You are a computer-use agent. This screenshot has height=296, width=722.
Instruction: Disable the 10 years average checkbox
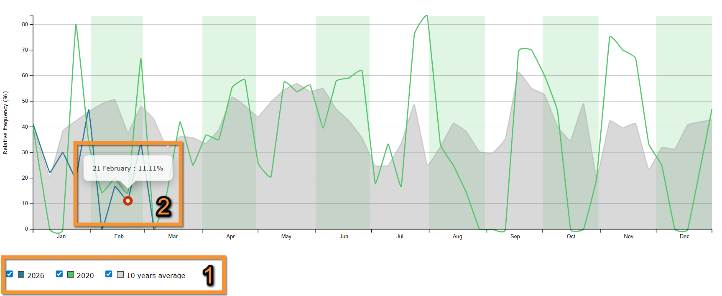pos(109,274)
